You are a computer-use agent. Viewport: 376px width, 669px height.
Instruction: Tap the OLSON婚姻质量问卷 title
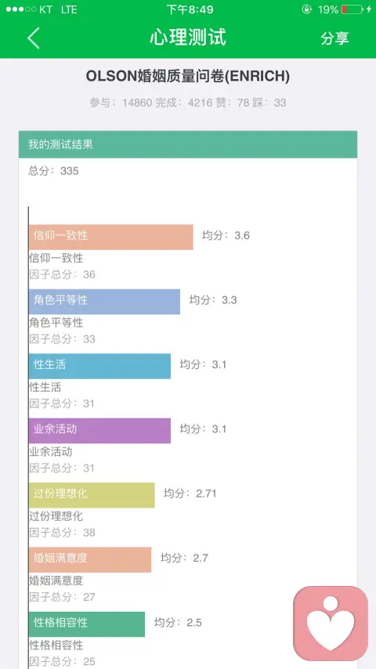188,76
